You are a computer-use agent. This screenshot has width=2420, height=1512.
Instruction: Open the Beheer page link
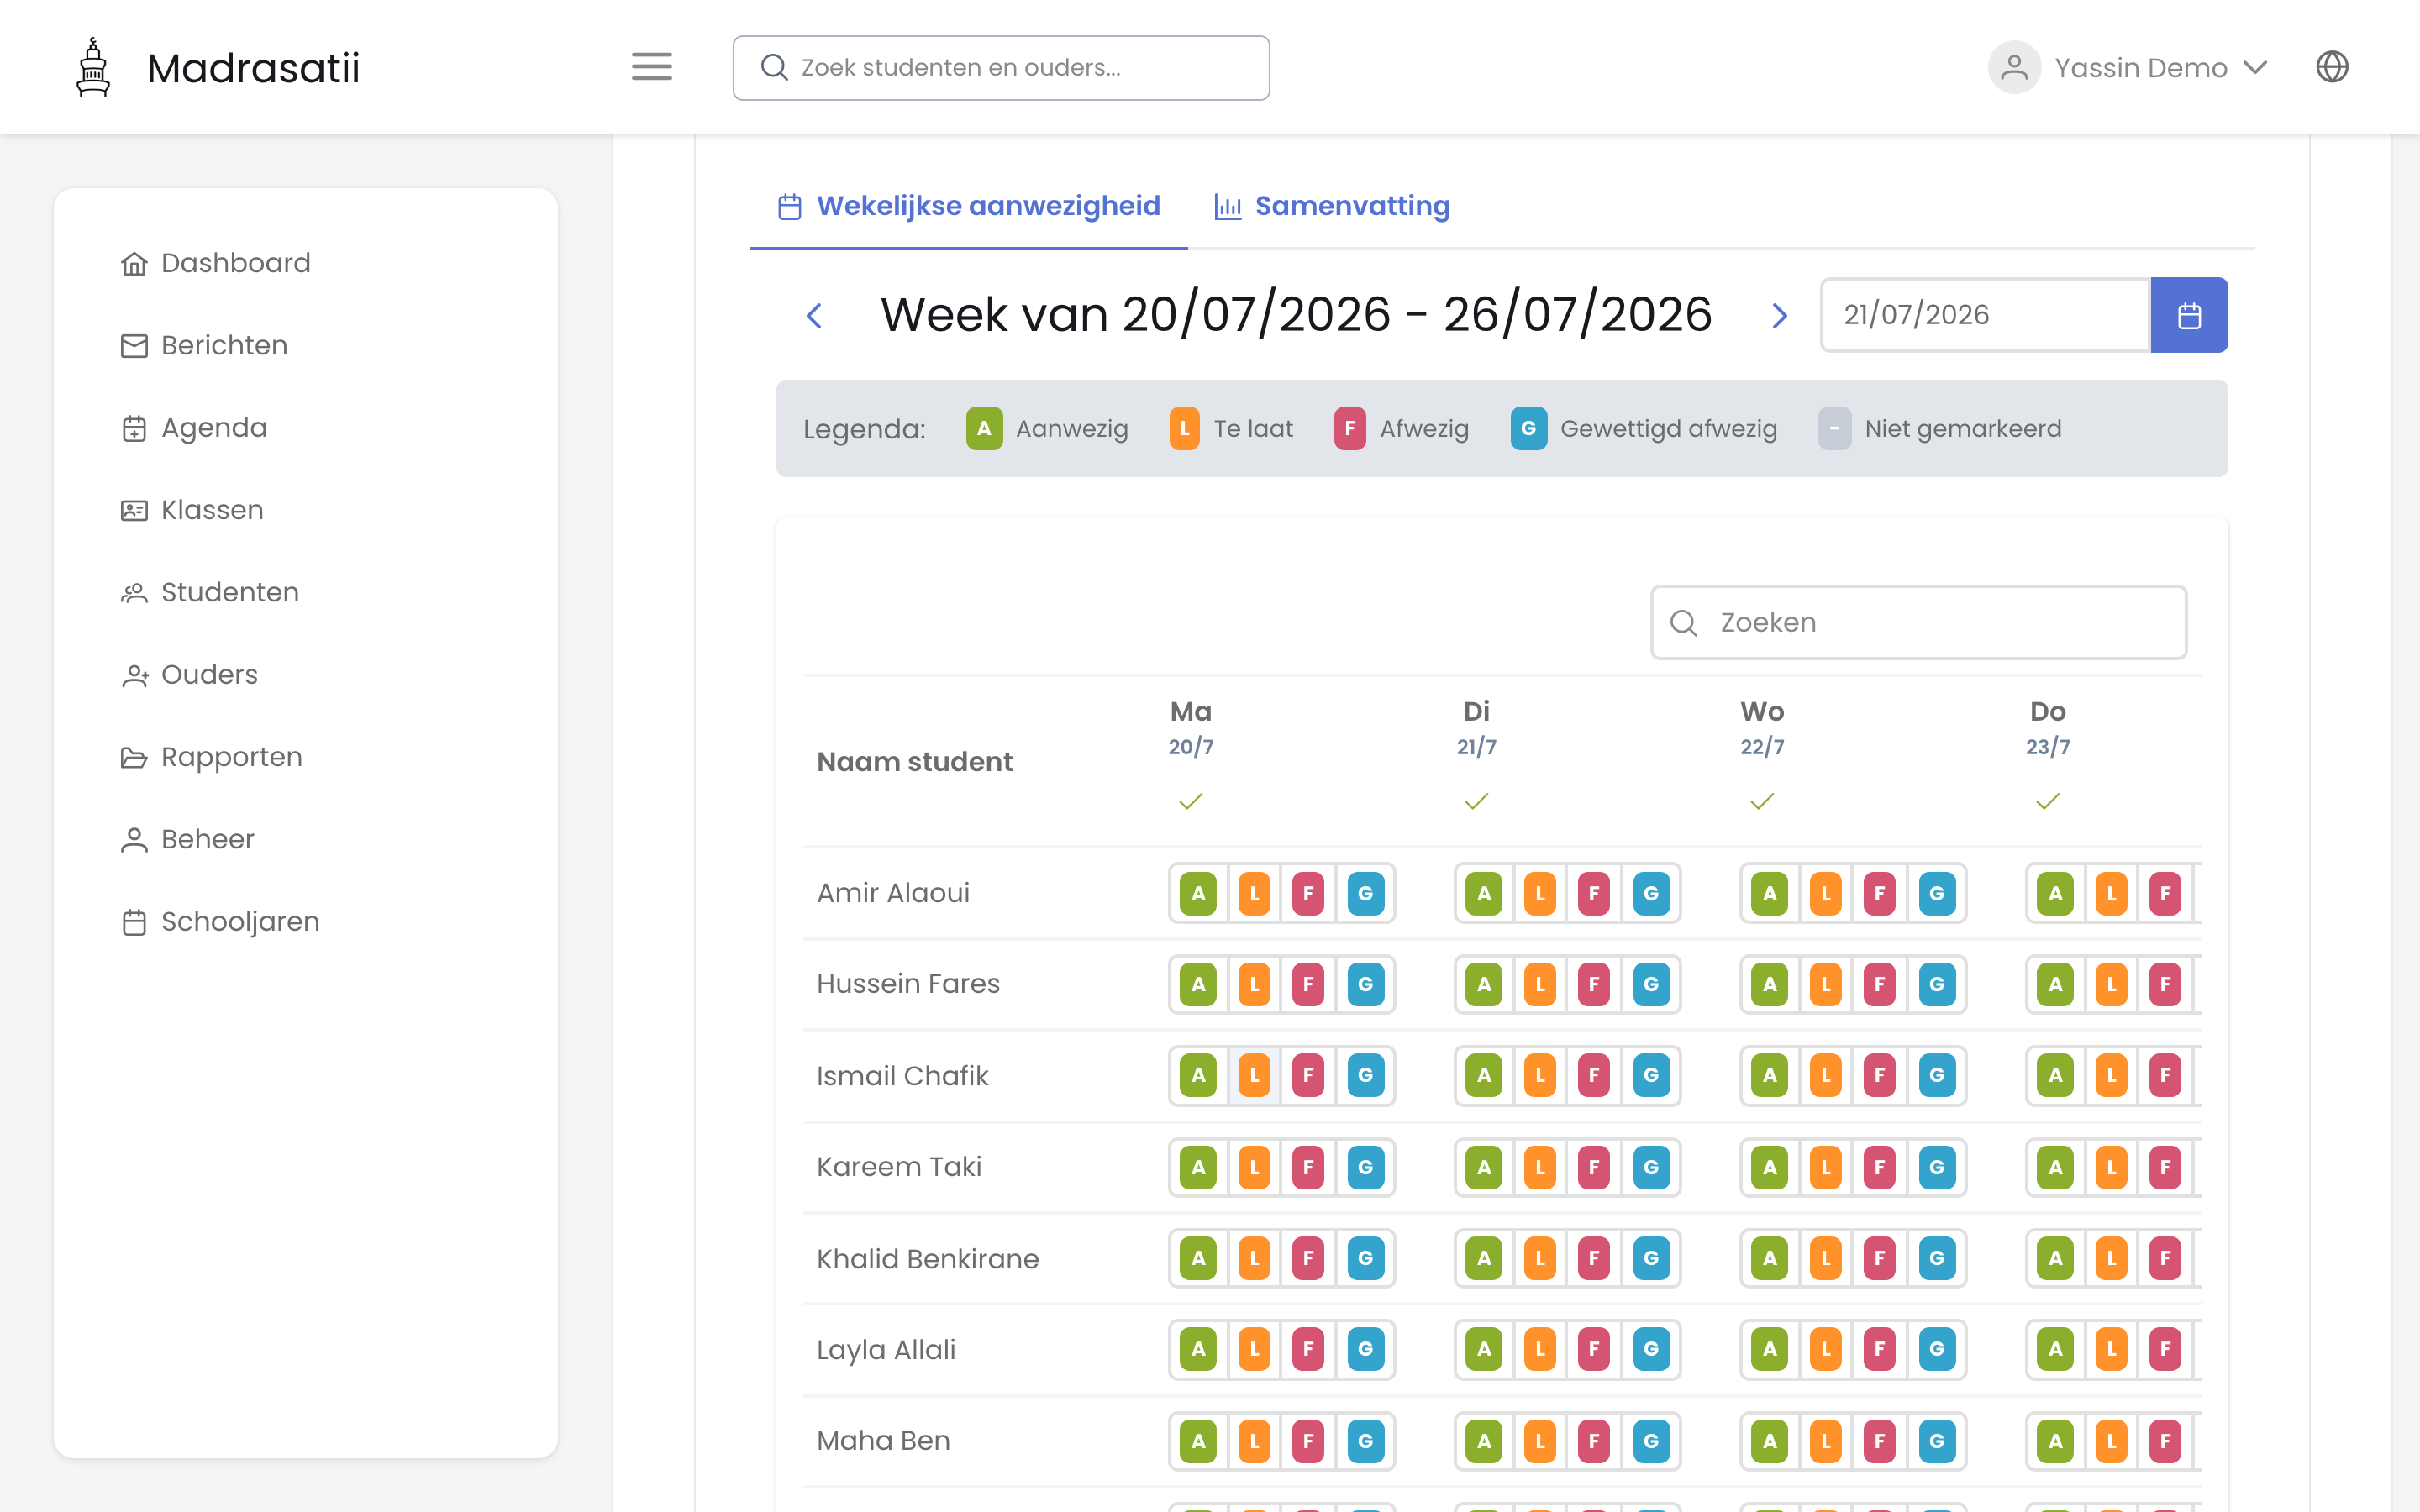tap(207, 840)
